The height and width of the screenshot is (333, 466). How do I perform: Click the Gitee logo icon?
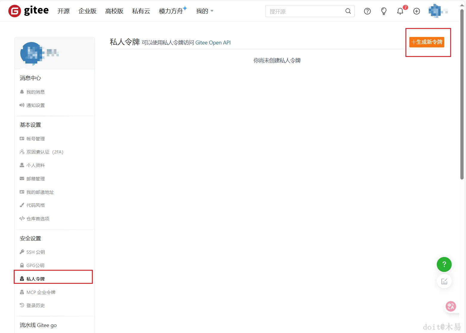pos(14,11)
